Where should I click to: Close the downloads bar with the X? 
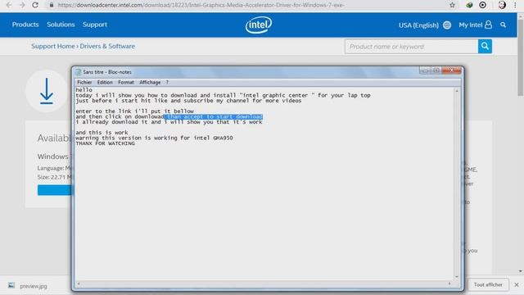[x=517, y=284]
